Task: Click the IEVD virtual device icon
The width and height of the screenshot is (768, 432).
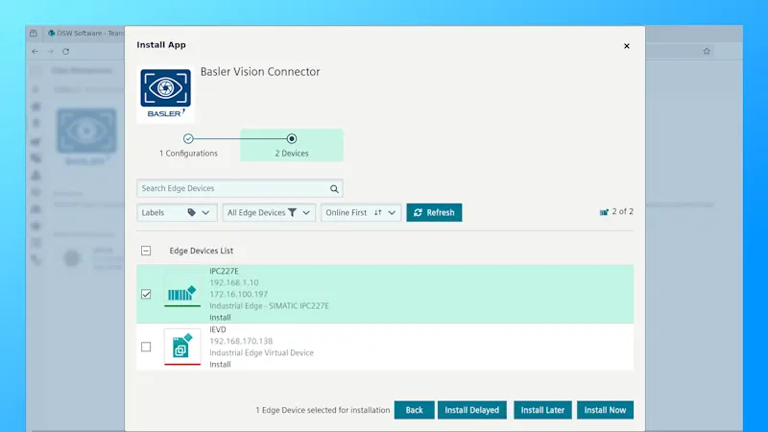Action: point(182,347)
